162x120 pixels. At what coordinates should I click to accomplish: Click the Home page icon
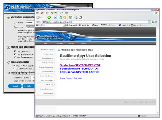65,17
